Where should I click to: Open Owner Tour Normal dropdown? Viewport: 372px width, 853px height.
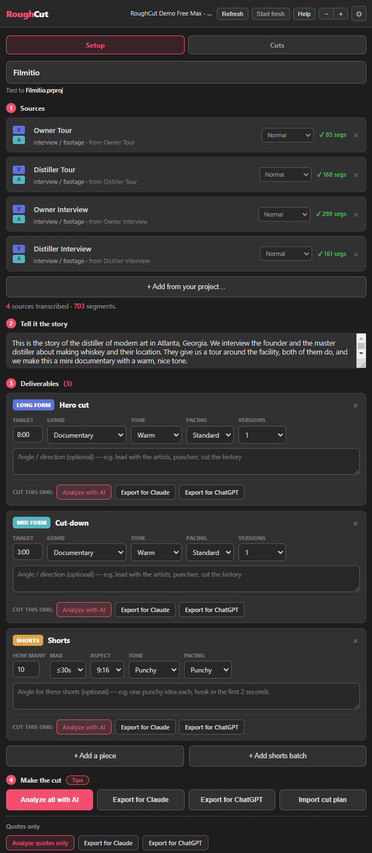pyautogui.click(x=288, y=135)
